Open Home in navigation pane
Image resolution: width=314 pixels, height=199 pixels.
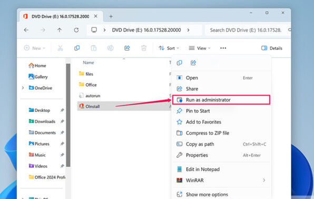[x=37, y=65]
